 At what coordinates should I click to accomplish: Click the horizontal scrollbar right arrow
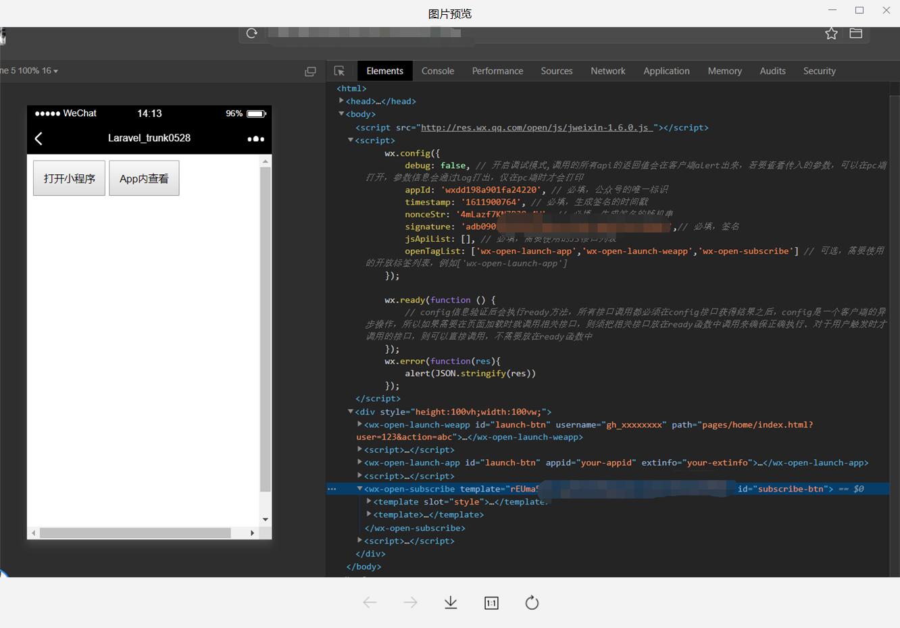pyautogui.click(x=253, y=533)
